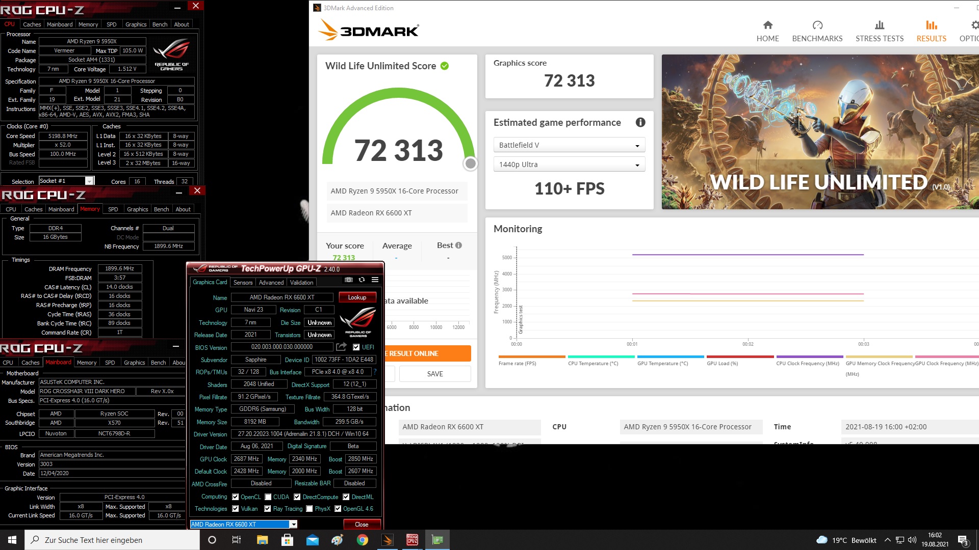Click the 3DMark taskbar icon
This screenshot has height=550, width=979.
[387, 540]
